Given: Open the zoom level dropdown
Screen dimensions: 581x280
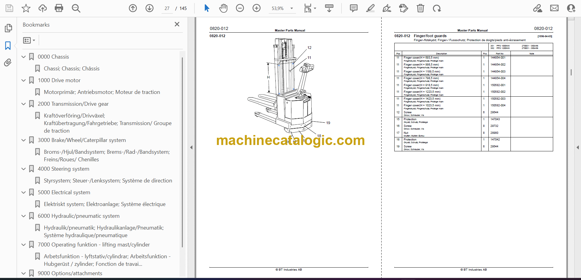Looking at the screenshot, I should [292, 8].
